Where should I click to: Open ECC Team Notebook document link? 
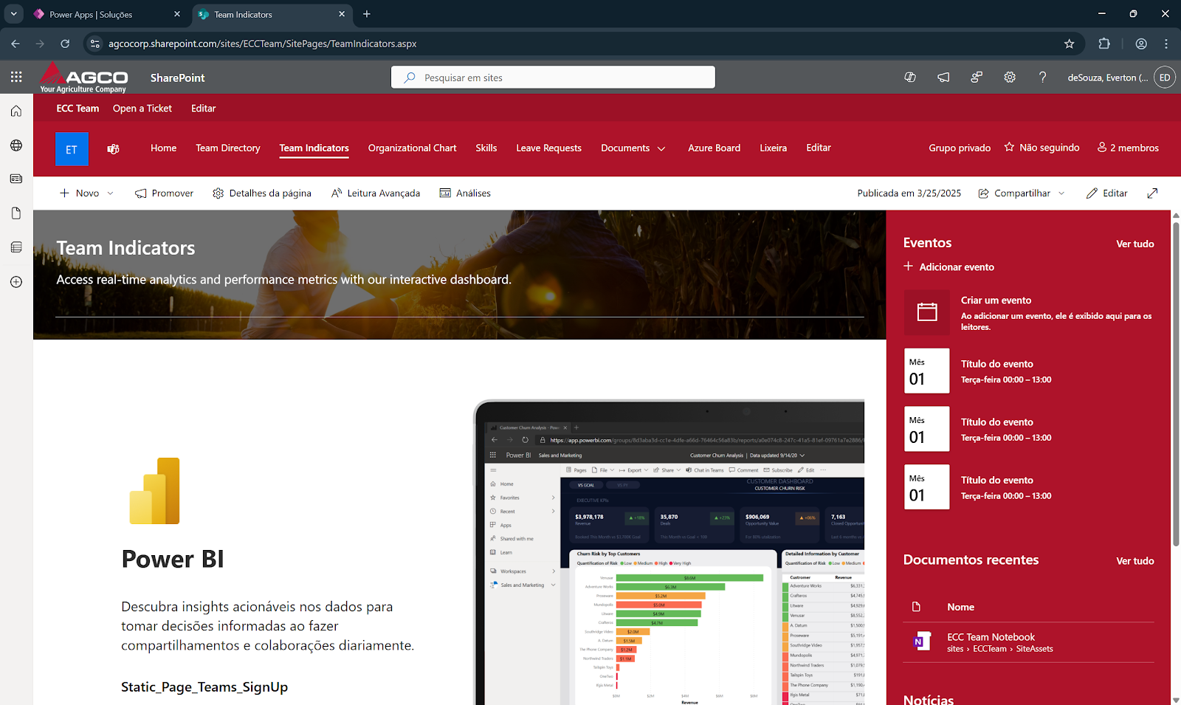pyautogui.click(x=991, y=637)
